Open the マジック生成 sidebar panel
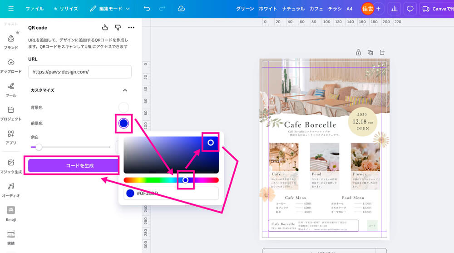This screenshot has height=253, width=454. click(x=11, y=166)
